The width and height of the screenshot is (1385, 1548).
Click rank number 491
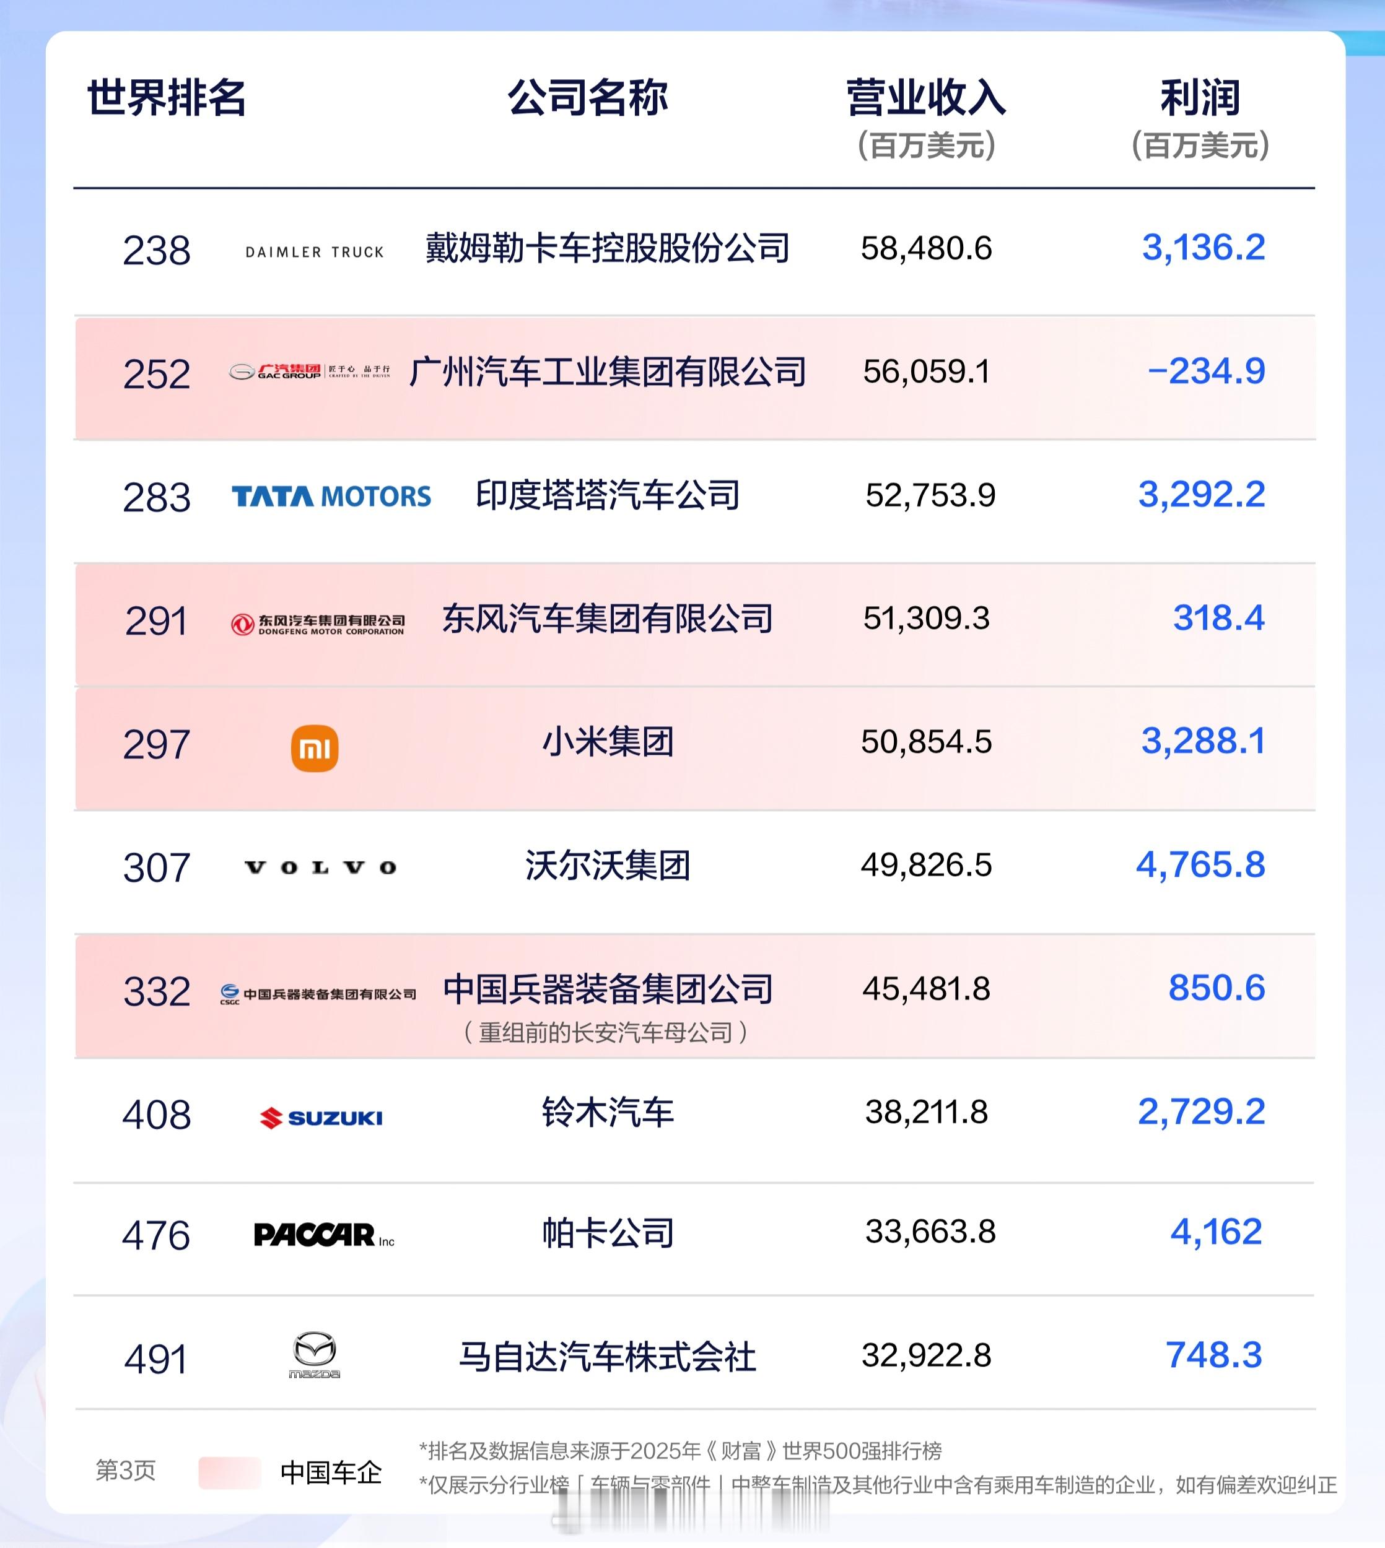tap(156, 1359)
